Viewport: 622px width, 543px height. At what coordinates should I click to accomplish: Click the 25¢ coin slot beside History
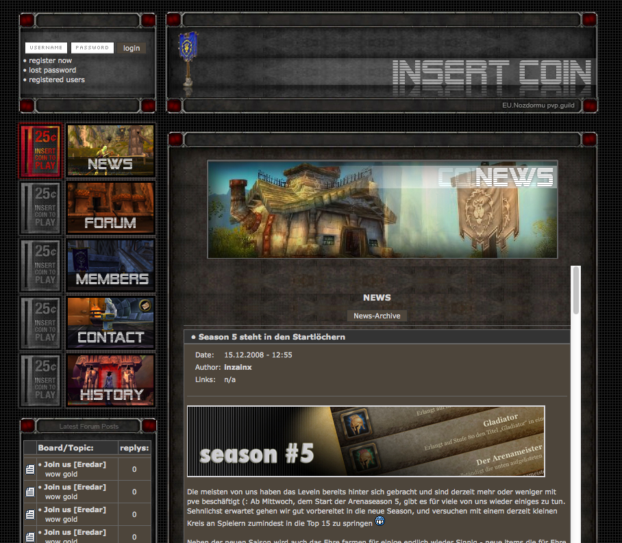[40, 381]
